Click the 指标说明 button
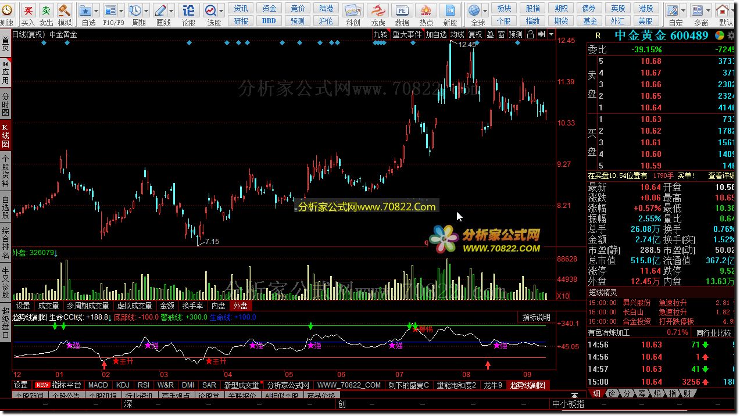The height and width of the screenshot is (416, 740). tap(536, 317)
